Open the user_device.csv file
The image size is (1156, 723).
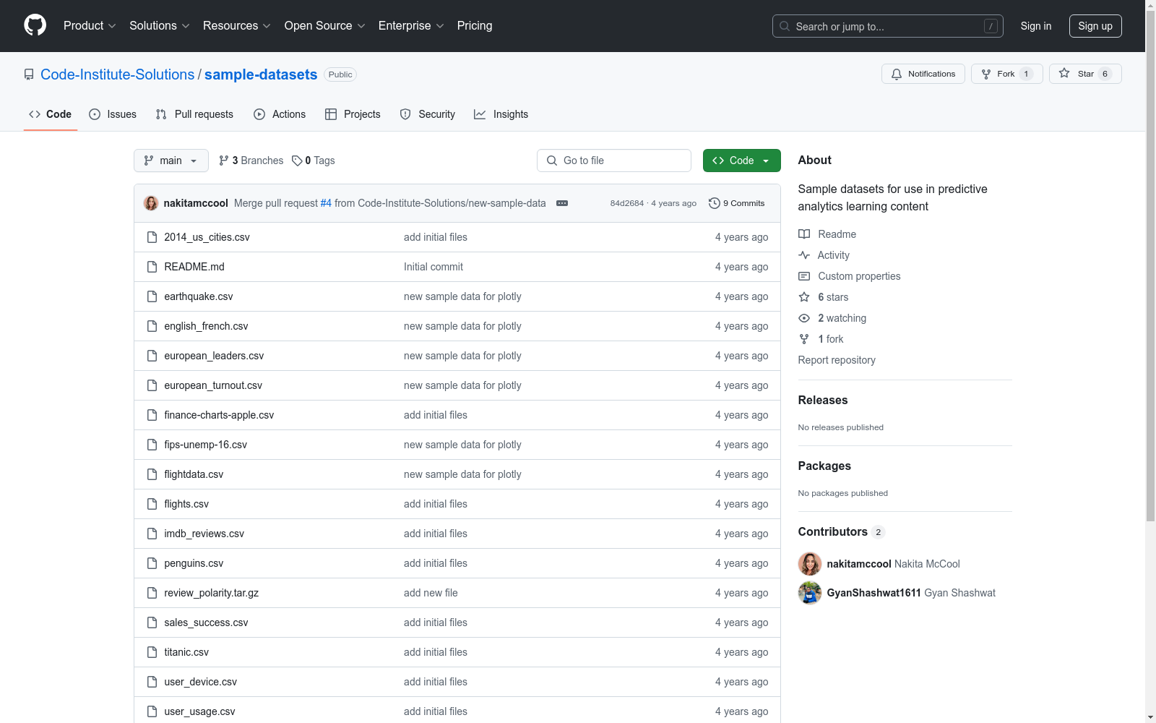coord(200,682)
